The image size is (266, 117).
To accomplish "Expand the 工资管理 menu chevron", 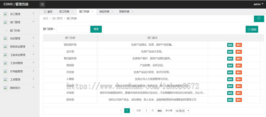I will [x=34, y=79].
